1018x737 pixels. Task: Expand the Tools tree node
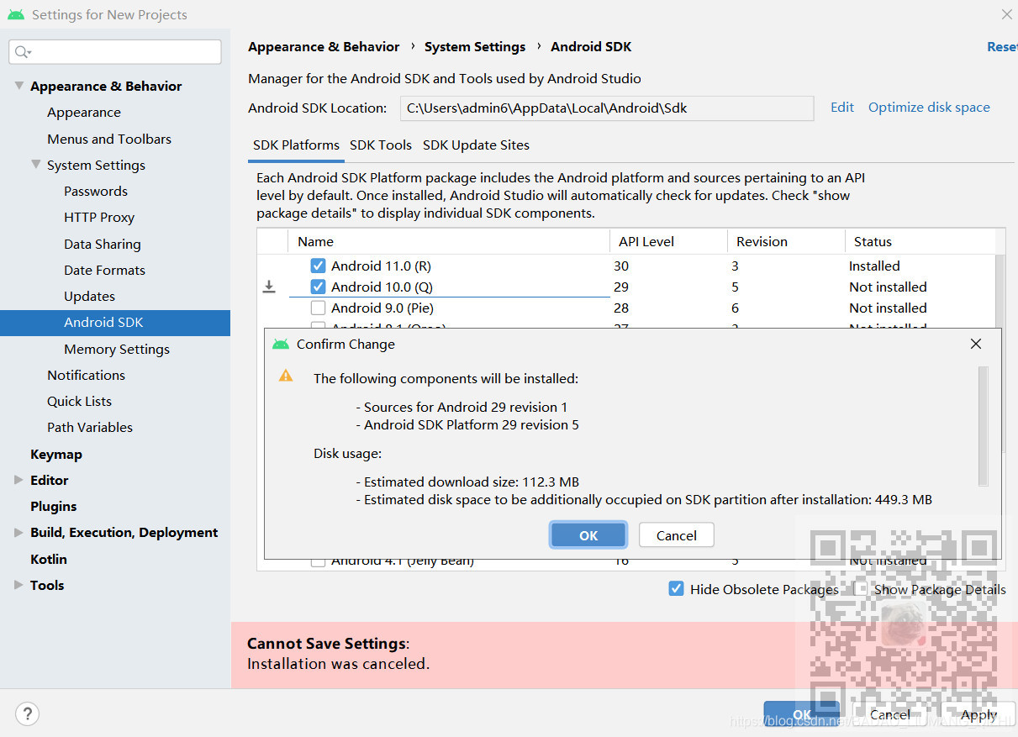[18, 585]
